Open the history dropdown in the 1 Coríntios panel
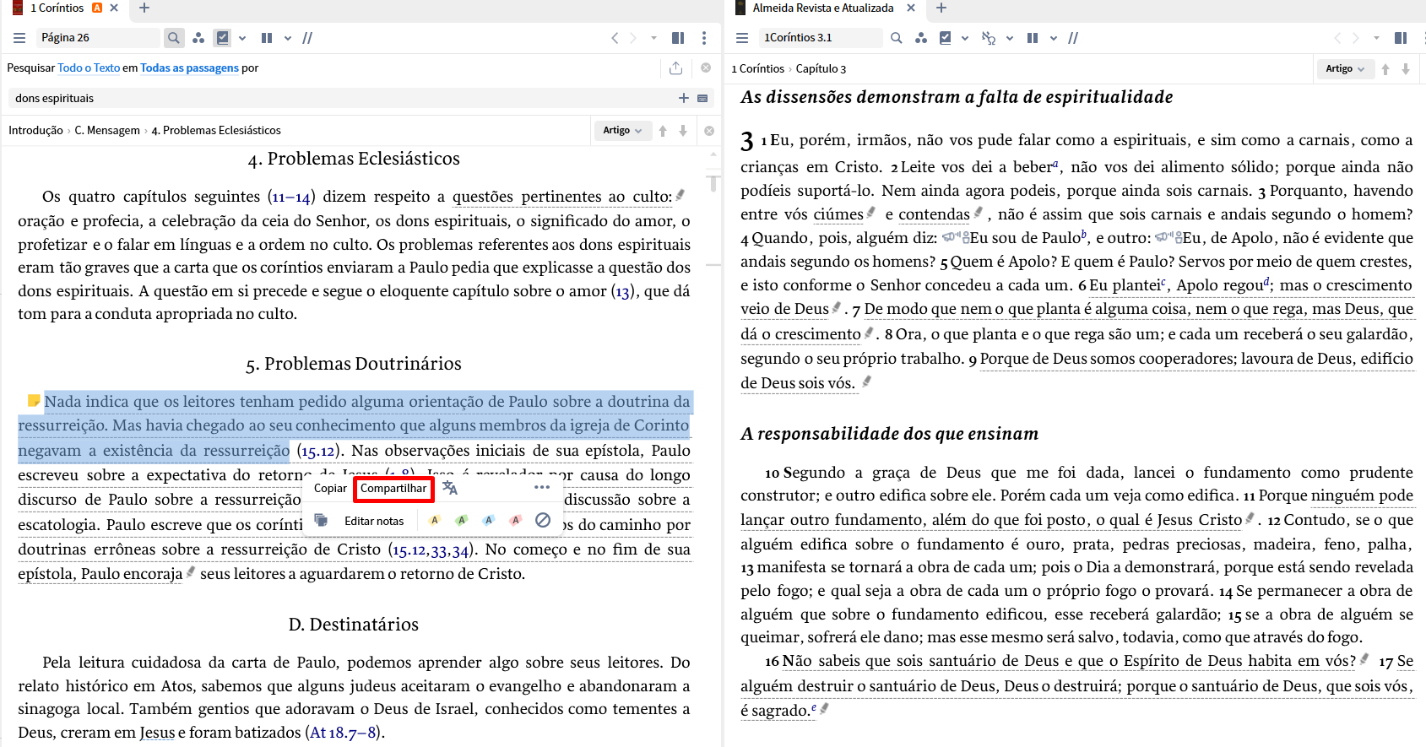The height and width of the screenshot is (747, 1426). 653,38
